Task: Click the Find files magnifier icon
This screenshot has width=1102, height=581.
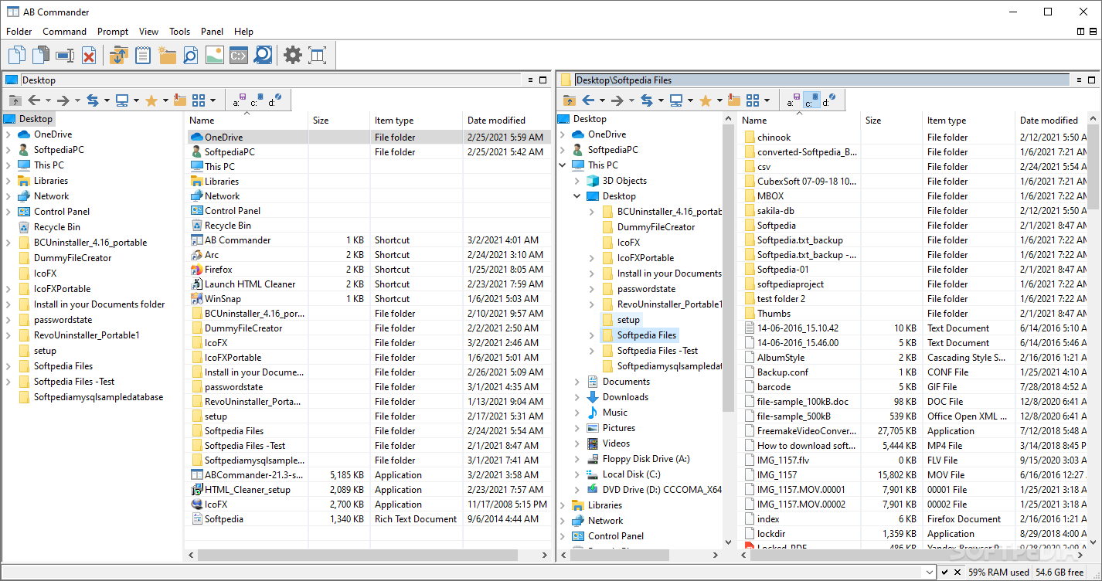Action: click(263, 55)
